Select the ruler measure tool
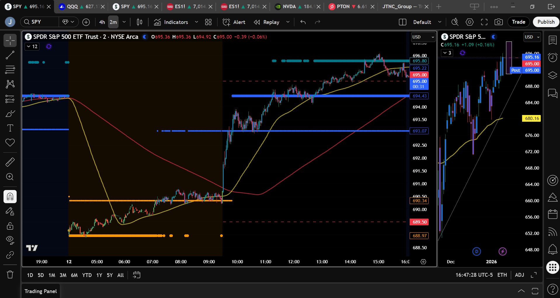This screenshot has height=298, width=560. pyautogui.click(x=10, y=162)
